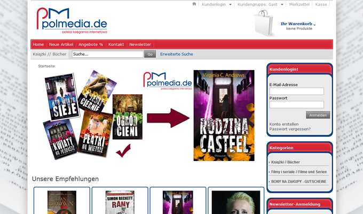Viewport: 363px width, 214px height.
Task: Click the Startseite breadcrumb
Action: click(46, 66)
